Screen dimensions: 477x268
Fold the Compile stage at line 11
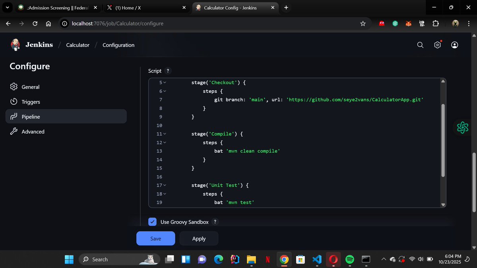[165, 134]
